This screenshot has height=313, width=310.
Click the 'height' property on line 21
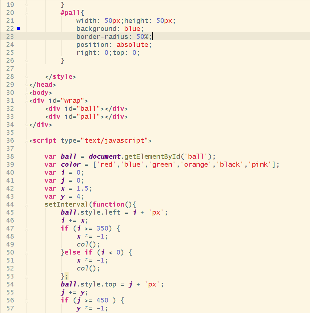(136, 21)
